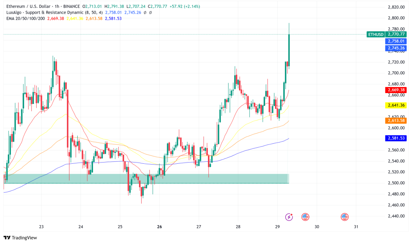The image size is (412, 244).
Task: Click the 2,700.00 price scale label
Action: tap(396, 73)
